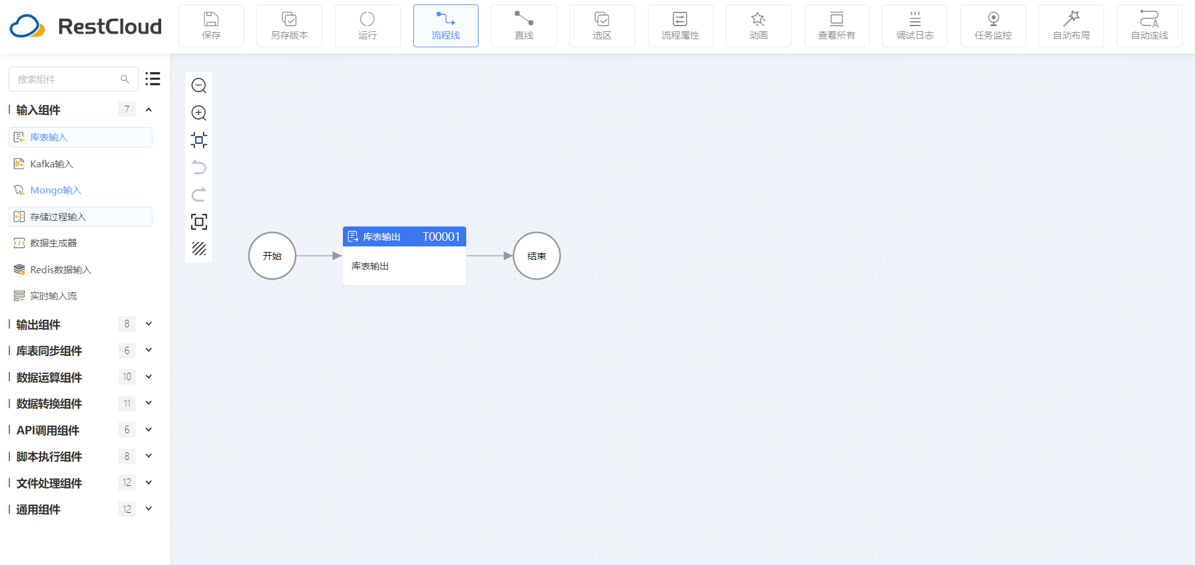1195x565 pixels.
Task: Expand the API调用组件 category
Action: [149, 430]
